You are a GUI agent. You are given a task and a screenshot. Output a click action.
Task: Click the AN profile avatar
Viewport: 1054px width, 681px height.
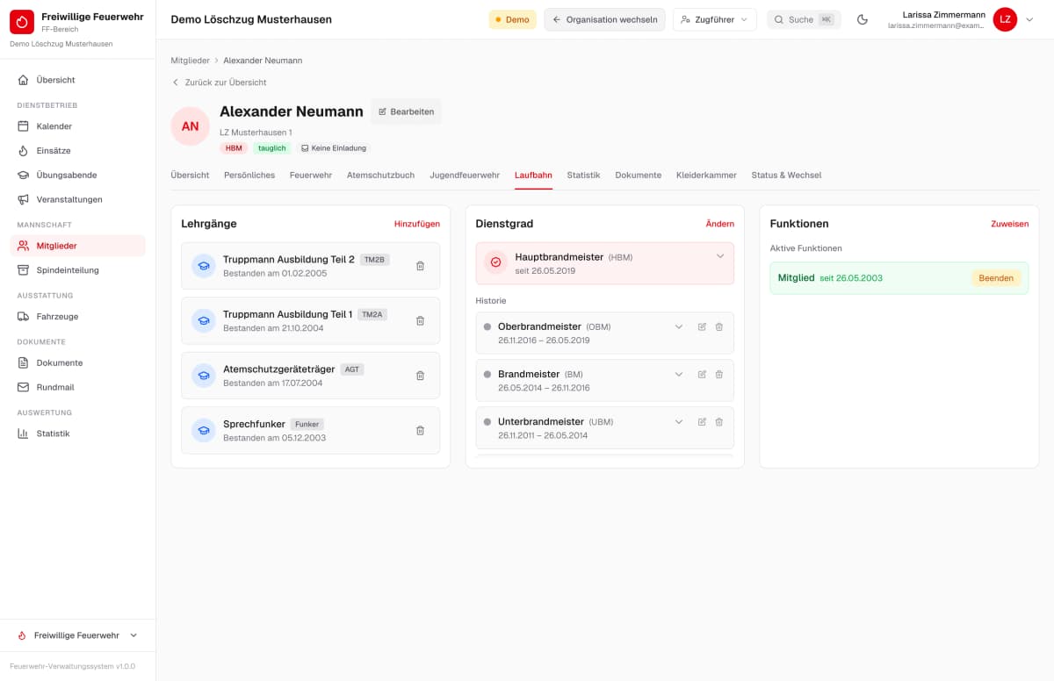coord(191,126)
